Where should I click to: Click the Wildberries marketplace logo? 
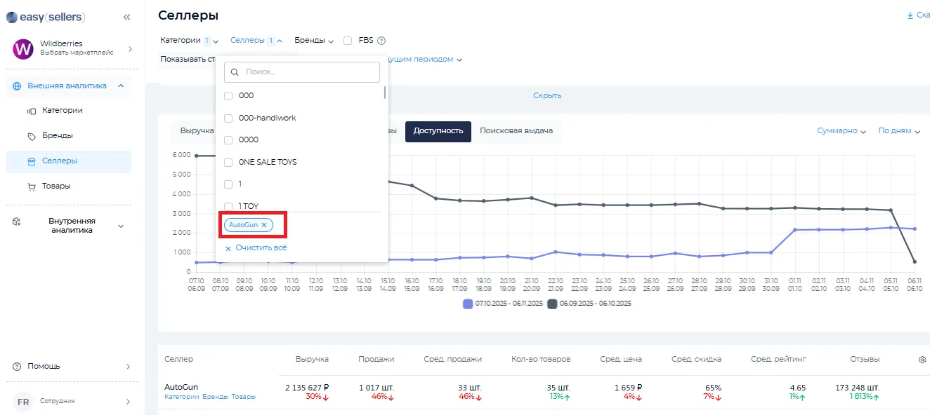coord(23,49)
